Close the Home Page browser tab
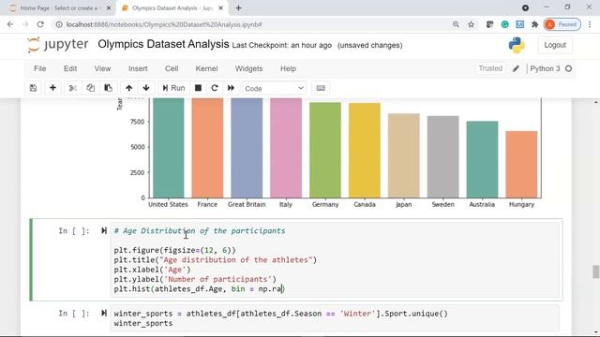This screenshot has width=600, height=337. pos(109,8)
